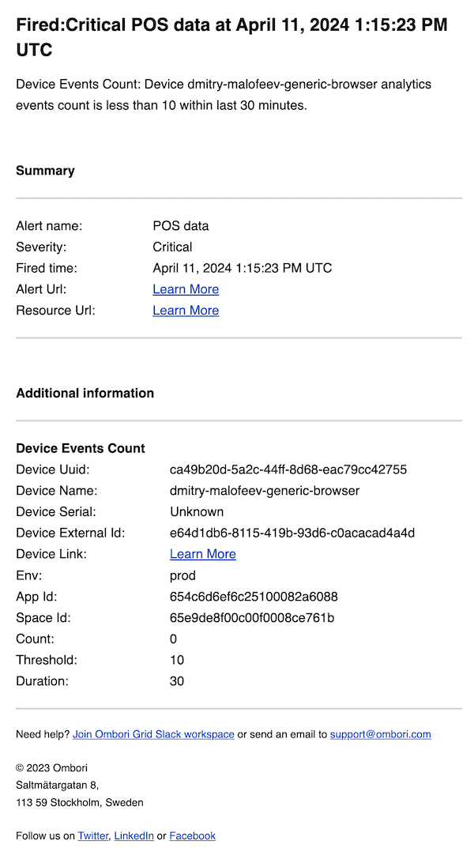Click the Device External Id value
Viewport: 474px width, 867px height.
[x=292, y=533]
